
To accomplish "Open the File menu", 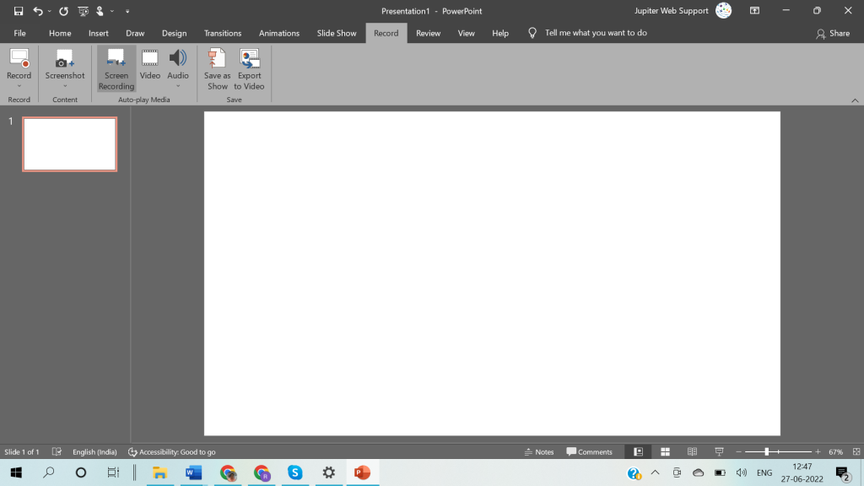I will pyautogui.click(x=20, y=33).
